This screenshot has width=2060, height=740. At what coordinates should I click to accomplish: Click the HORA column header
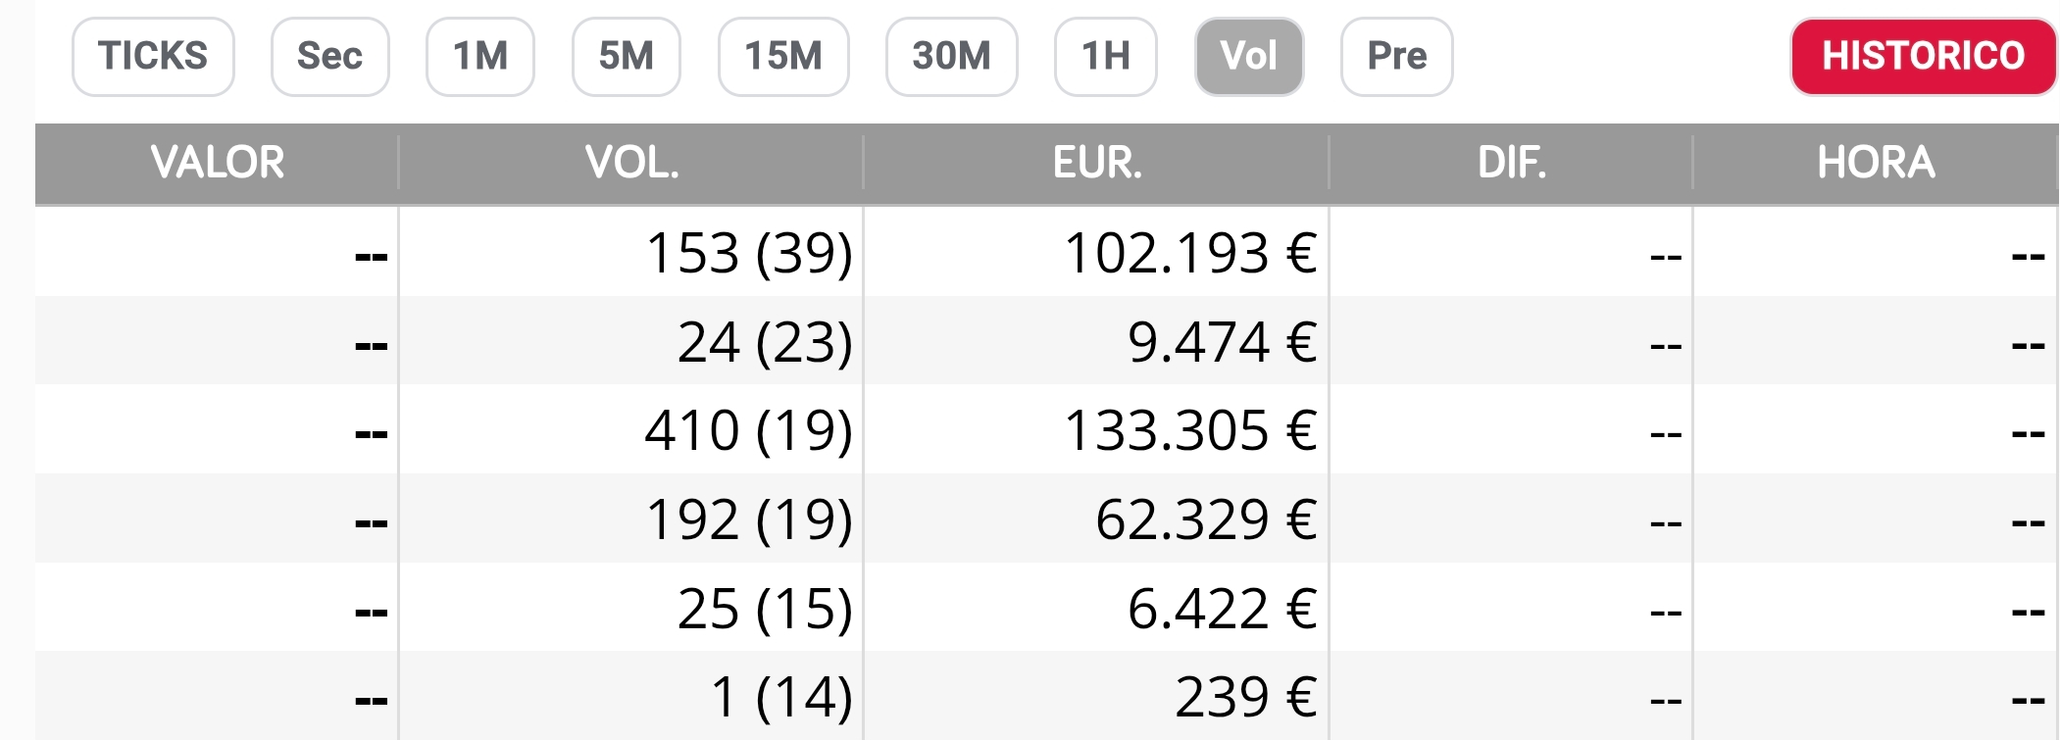[x=1875, y=163]
